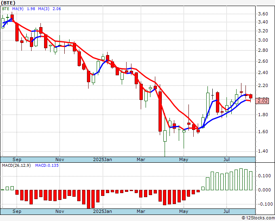
Task: Click Sep on the price chart timeline
Action: coord(17,159)
